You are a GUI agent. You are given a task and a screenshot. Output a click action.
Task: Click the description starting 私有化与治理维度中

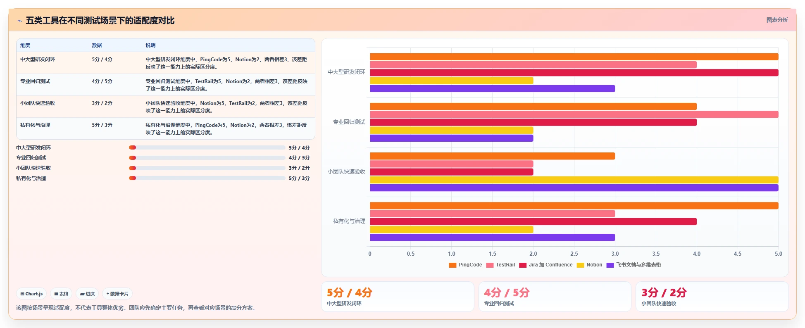(x=226, y=129)
